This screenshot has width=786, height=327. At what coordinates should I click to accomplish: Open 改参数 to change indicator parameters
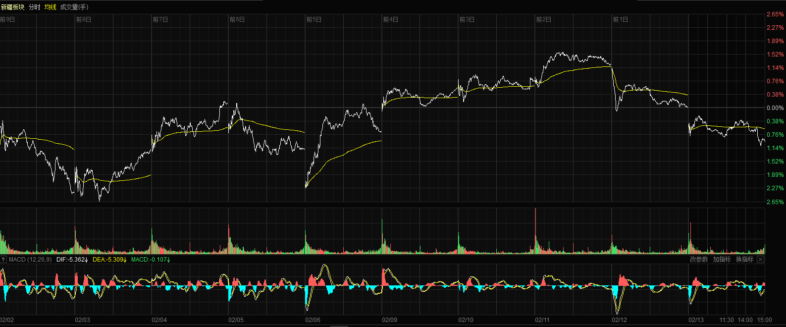699,260
